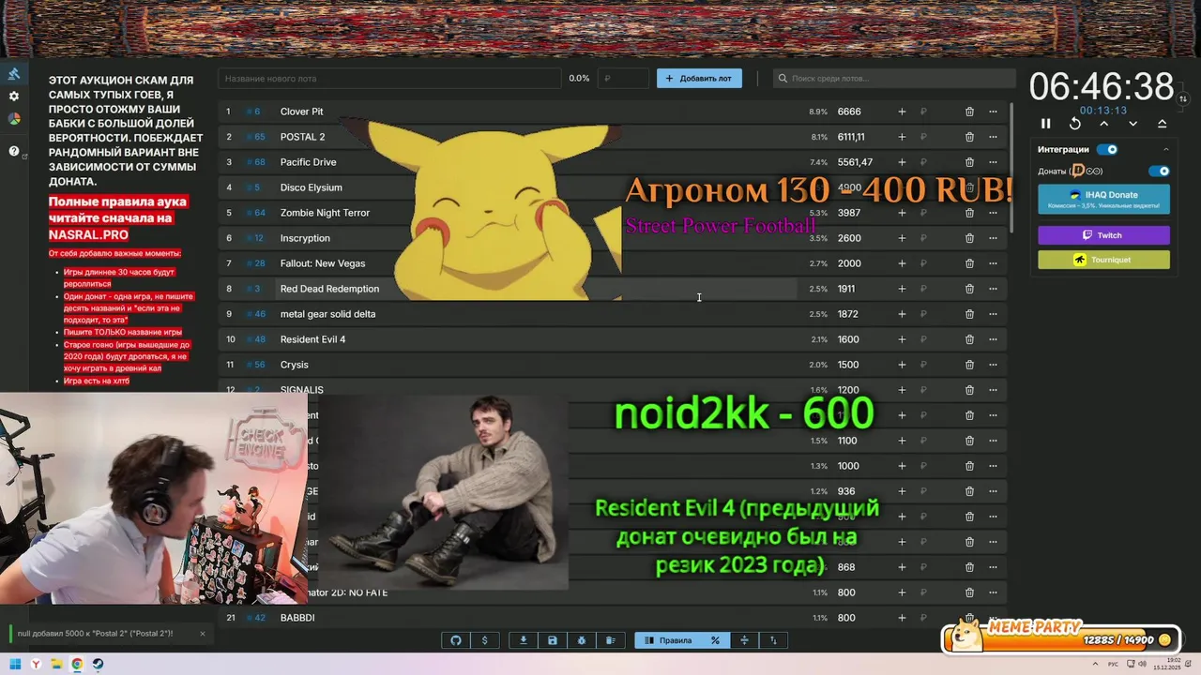Click the clear list trash icon in bottom toolbar
Viewport: 1201px width, 675px height.
611,640
